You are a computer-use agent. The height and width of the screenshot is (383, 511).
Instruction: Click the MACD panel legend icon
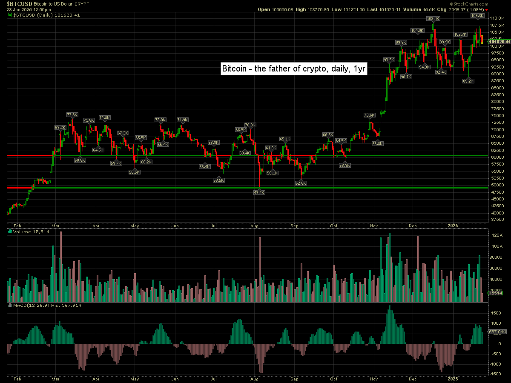(x=10, y=306)
